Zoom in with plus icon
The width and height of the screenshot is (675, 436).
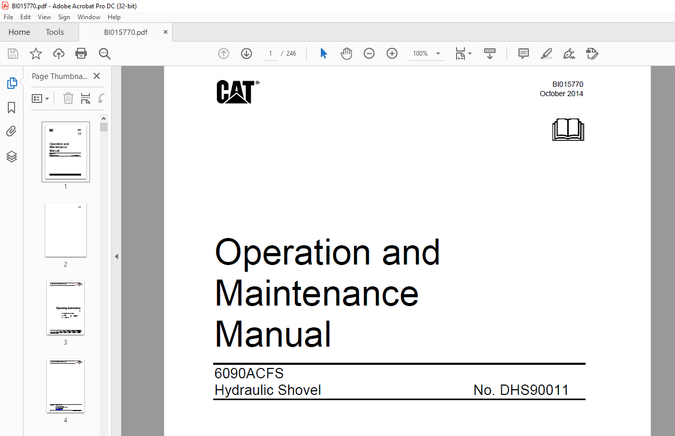point(392,54)
